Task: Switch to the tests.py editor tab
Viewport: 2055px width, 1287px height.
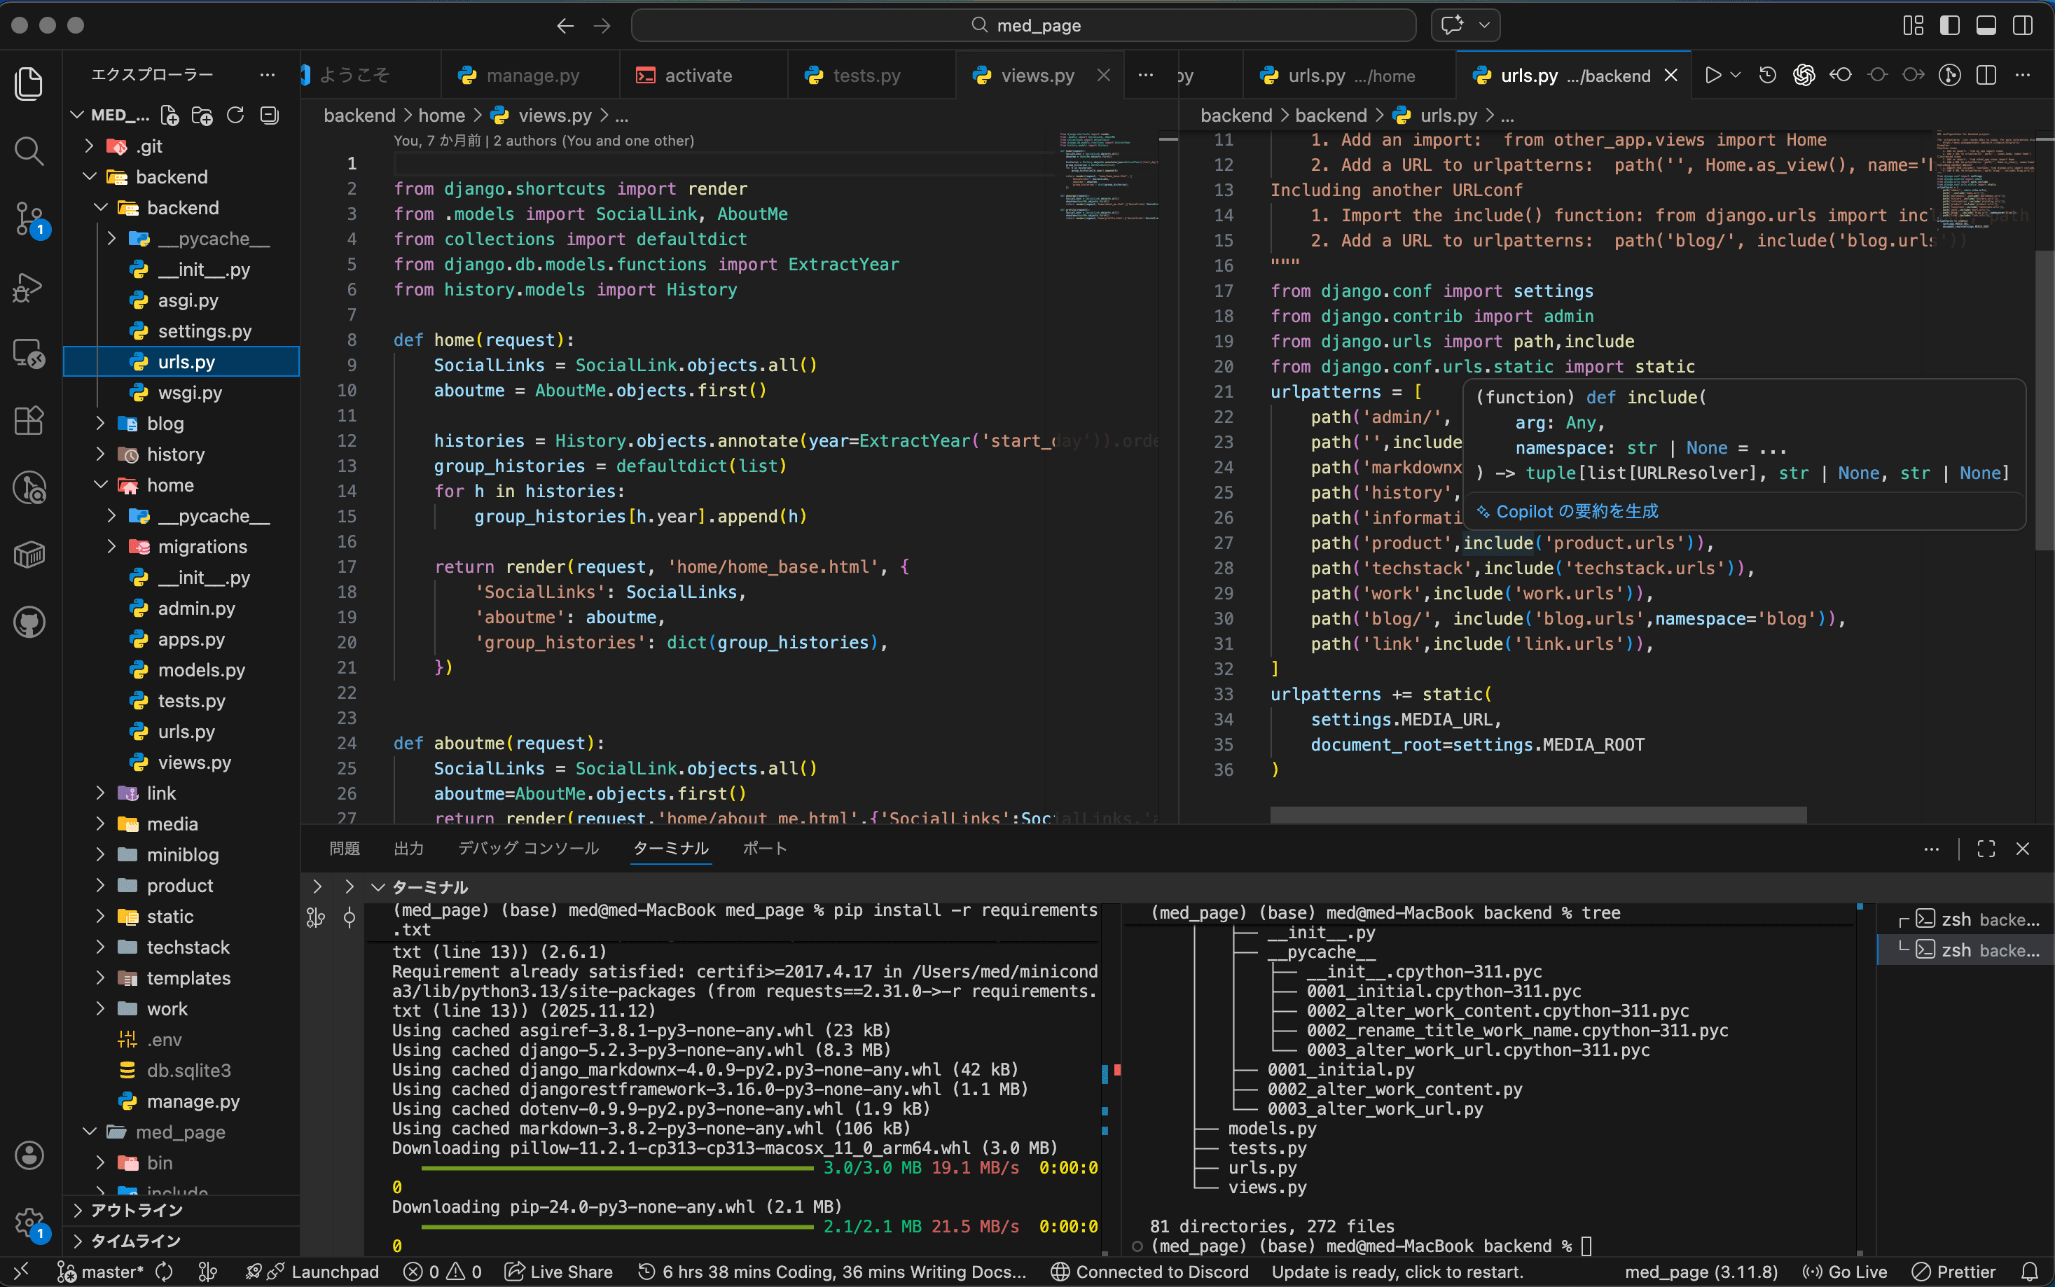Action: pyautogui.click(x=866, y=75)
